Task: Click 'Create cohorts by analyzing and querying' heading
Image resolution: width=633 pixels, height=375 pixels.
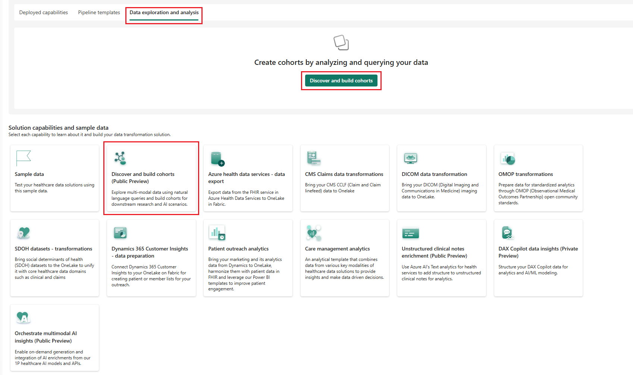Action: (341, 62)
